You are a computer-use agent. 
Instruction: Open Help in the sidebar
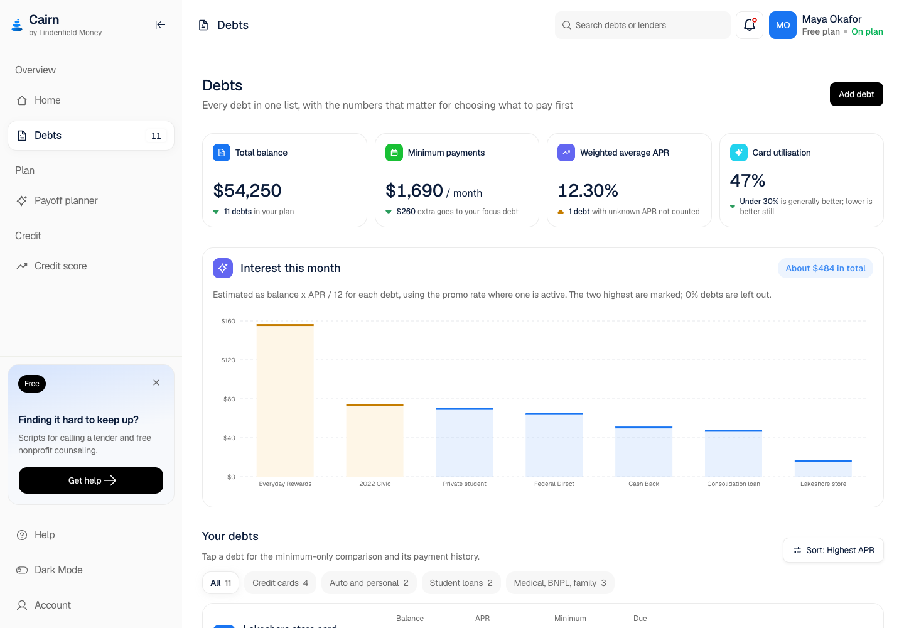coord(91,535)
